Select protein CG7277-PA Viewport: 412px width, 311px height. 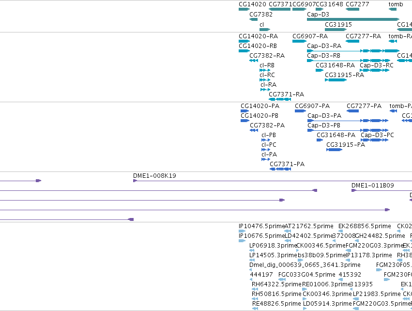tap(364, 106)
